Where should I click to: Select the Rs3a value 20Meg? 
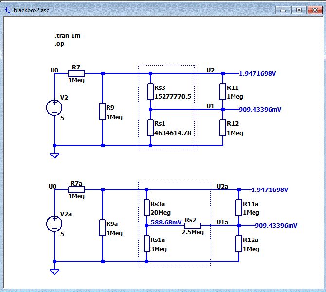pyautogui.click(x=161, y=213)
